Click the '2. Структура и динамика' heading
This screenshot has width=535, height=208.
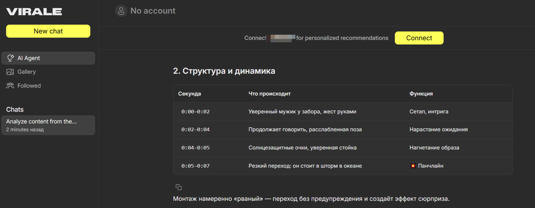[x=224, y=71]
